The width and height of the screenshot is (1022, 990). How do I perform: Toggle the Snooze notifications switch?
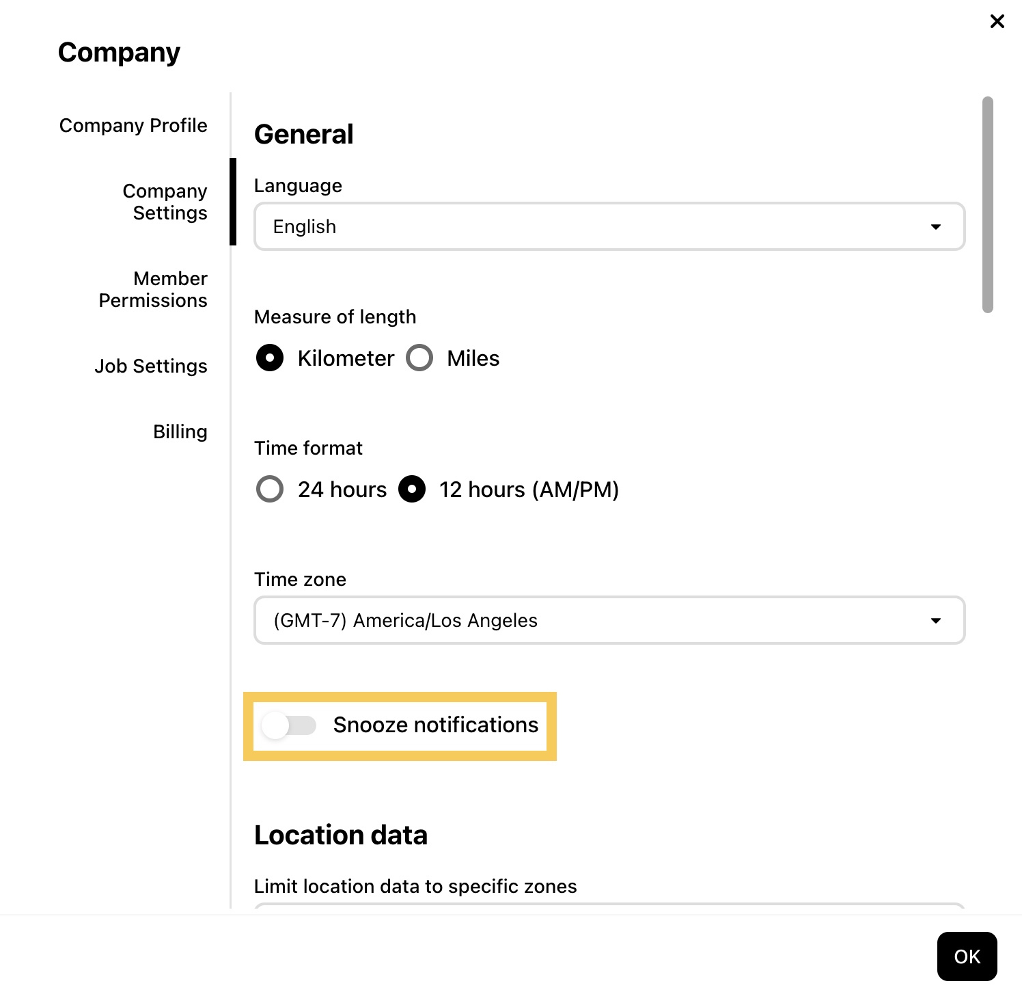coord(289,725)
